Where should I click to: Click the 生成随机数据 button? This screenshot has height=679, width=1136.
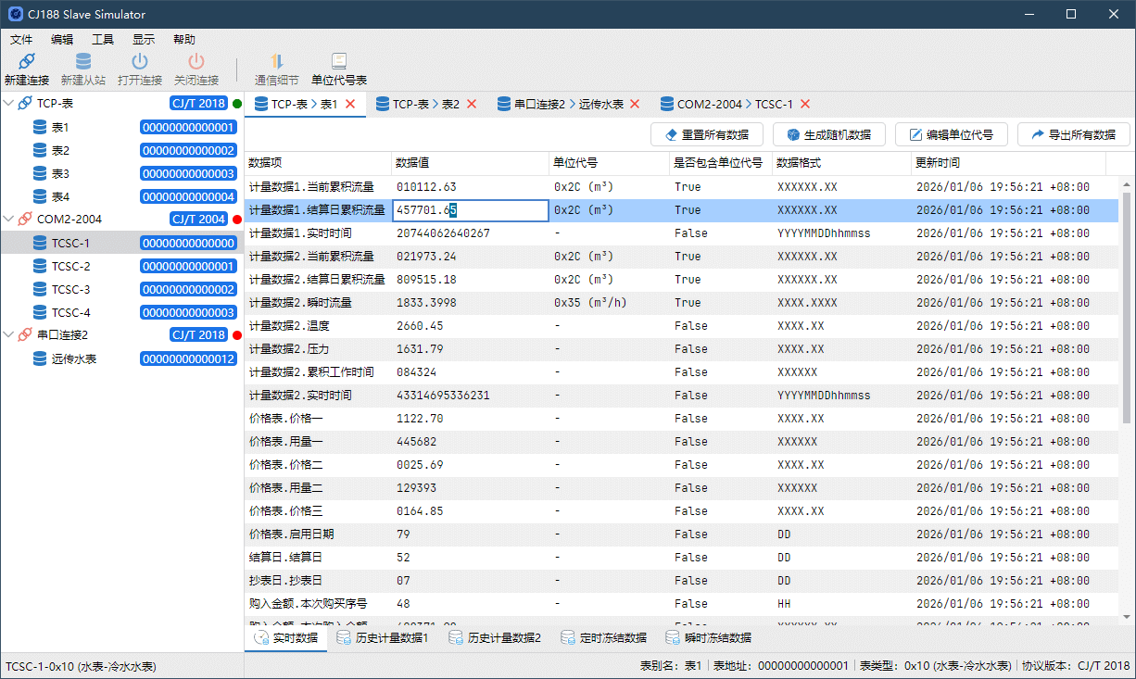point(828,134)
